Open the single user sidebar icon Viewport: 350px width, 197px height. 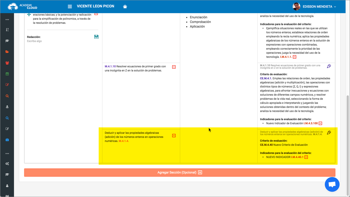(x=7, y=186)
